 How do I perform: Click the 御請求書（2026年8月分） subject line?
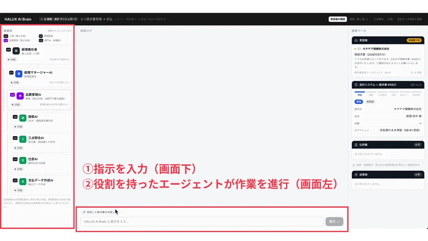(x=370, y=55)
